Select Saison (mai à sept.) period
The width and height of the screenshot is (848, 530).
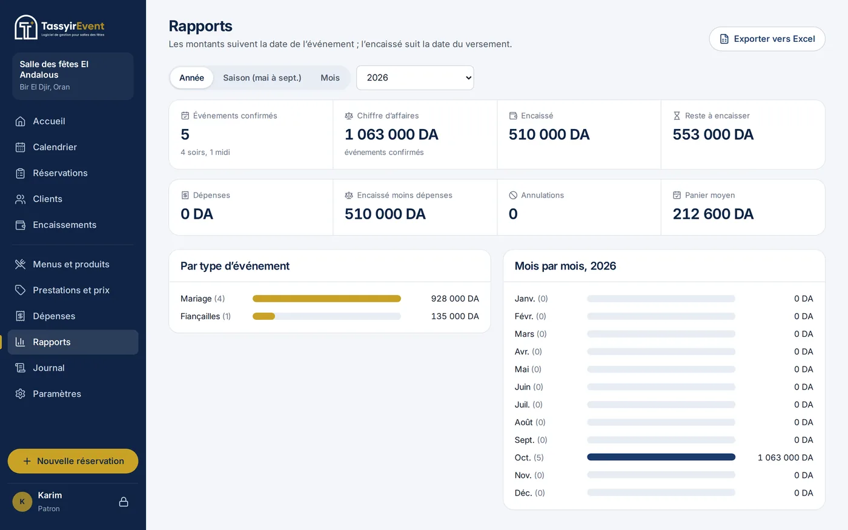(262, 78)
